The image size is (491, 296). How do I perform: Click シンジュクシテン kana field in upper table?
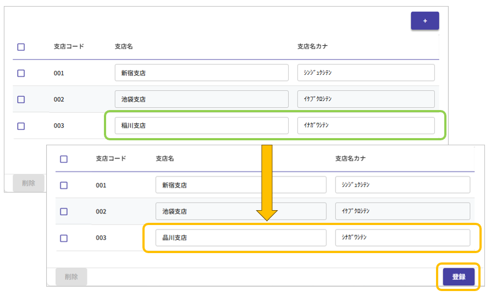366,73
